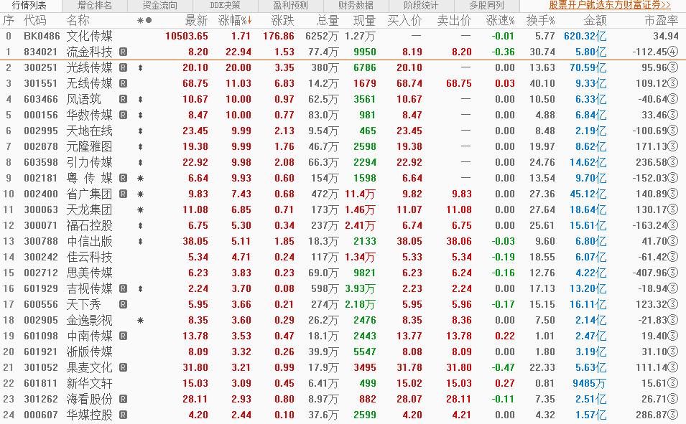This screenshot has width=686, height=424.
Task: Switch to the 阶段统计 tab
Action: click(x=421, y=6)
